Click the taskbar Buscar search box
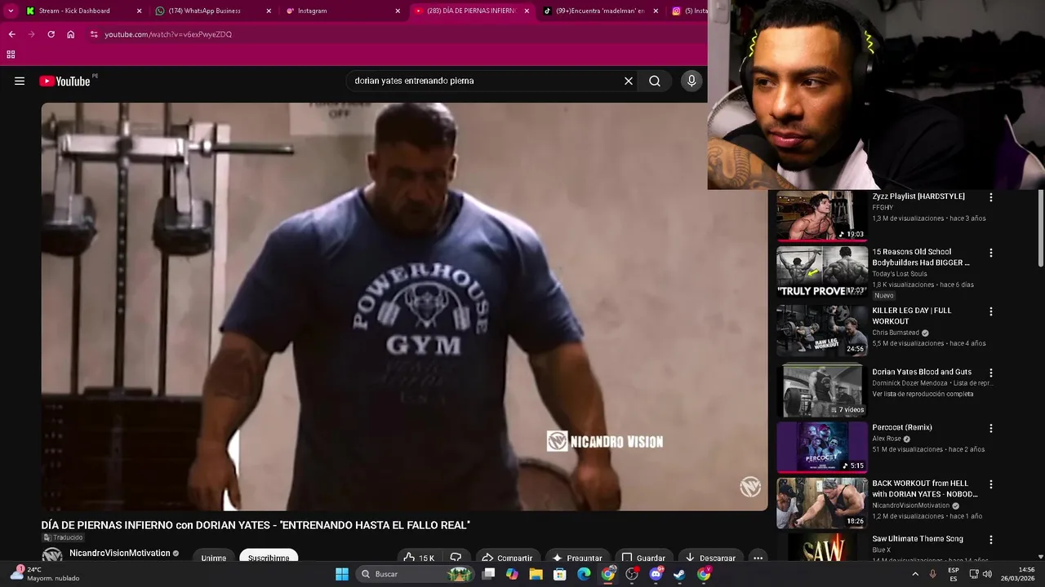Screen dimensions: 1045x587 416,574
